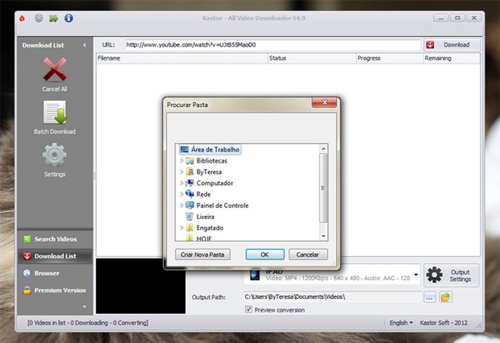Expand the sidebar bottom arrow
500x343 pixels.
coord(84,306)
